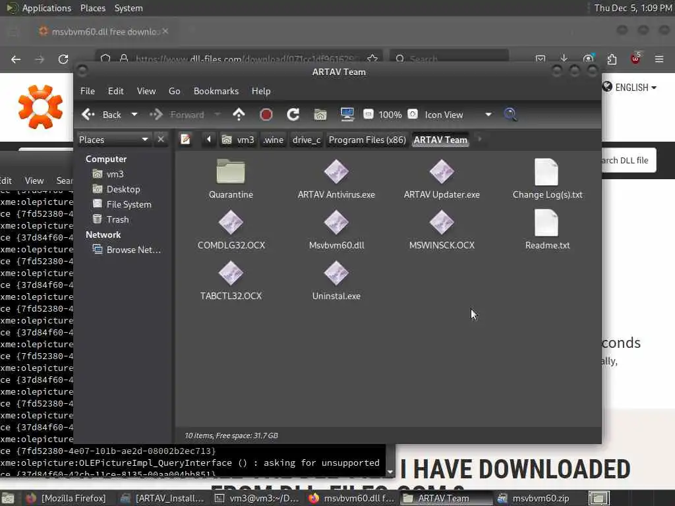The width and height of the screenshot is (675, 506).
Task: Open the Go menu
Action: (x=174, y=91)
